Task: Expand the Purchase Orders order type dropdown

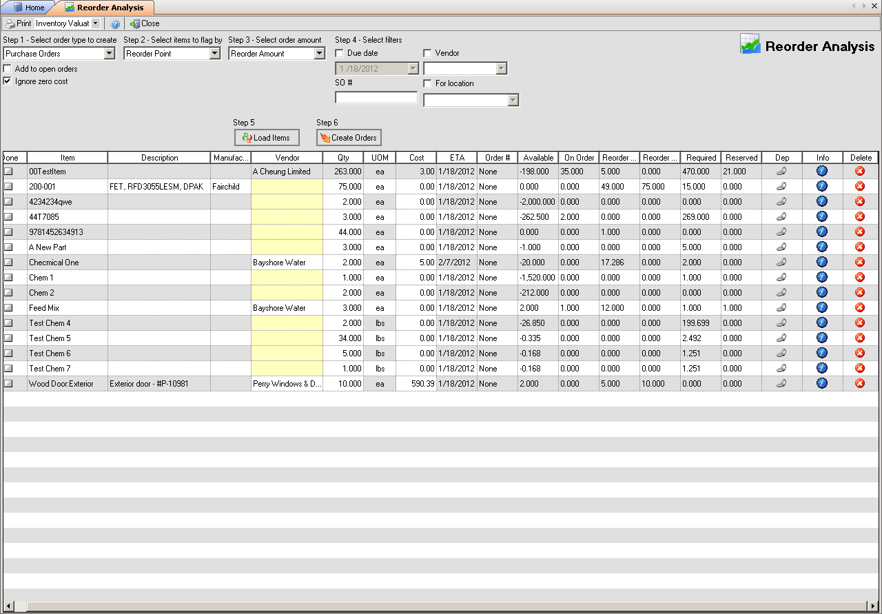Action: click(x=109, y=54)
